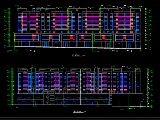Click the scale text beside the upper title

pos(84,55)
